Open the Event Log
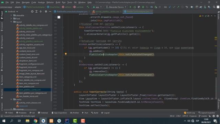 [189, 113]
